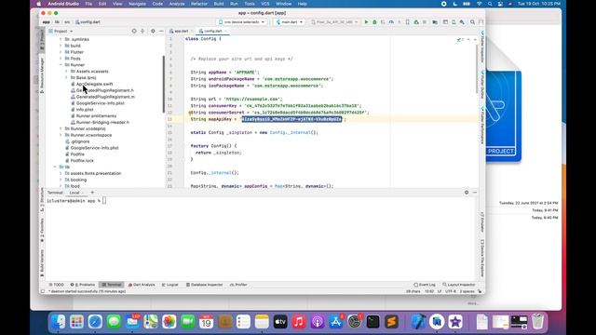Expand the Pods folder

click(x=61, y=59)
